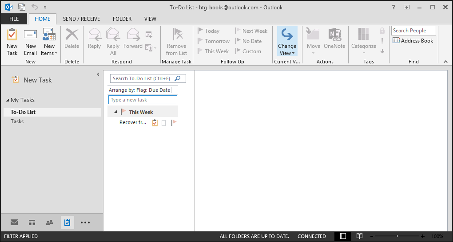This screenshot has width=453, height=242.
Task: Click the category box on Recover fr... row
Action: point(164,123)
